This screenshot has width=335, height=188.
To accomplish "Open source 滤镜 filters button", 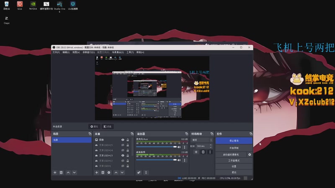I will point(108,127).
